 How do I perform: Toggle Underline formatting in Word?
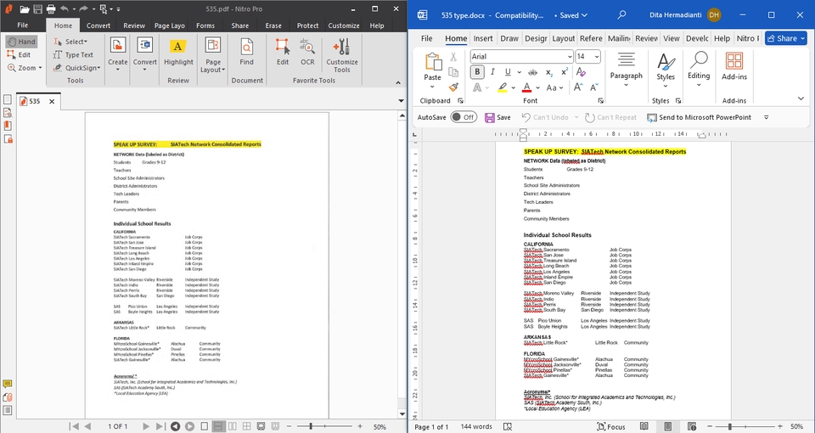coord(508,72)
